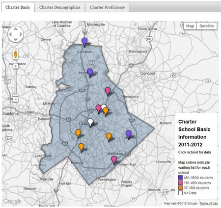This screenshot has width=221, height=208.
Task: Pan the map down with arrow
Action: click(16, 39)
